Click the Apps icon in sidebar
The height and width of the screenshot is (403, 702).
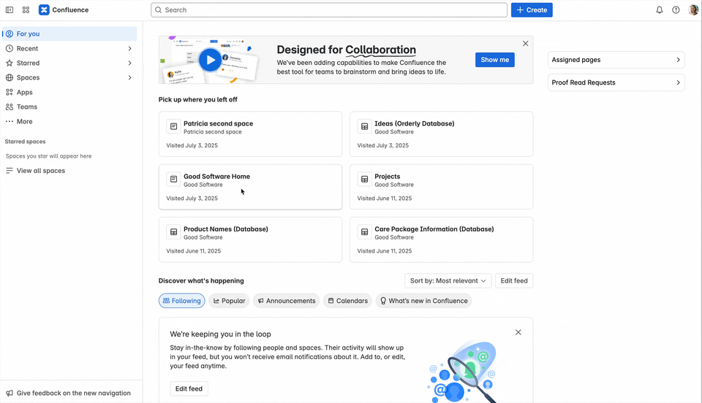coord(10,92)
